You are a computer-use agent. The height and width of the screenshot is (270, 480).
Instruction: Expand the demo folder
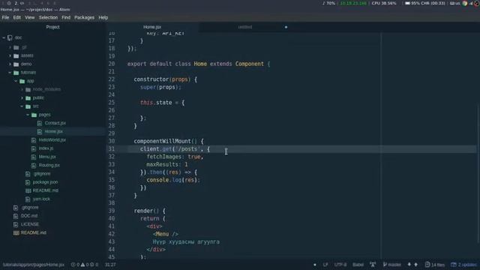point(10,64)
